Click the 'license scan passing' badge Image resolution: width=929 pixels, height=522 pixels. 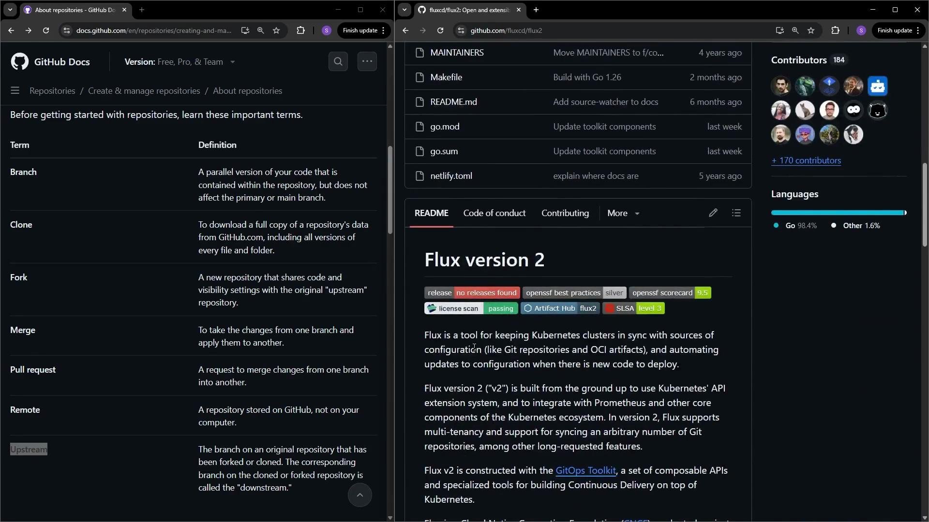click(471, 308)
